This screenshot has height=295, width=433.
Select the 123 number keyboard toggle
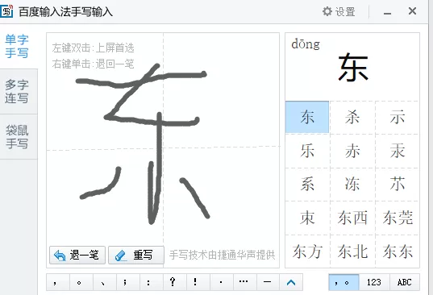374,282
